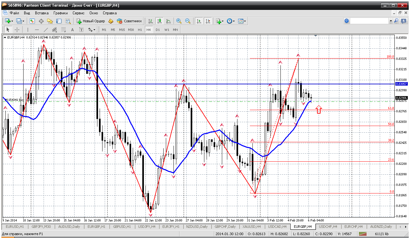Toggle the Советники expert advisors button
The image size is (410, 238).
pos(129,21)
